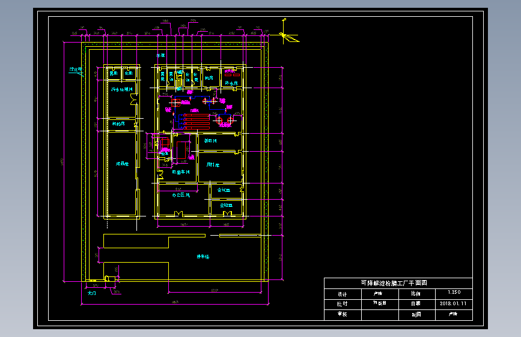Screen dimensions: 521x337
Task: Select the 污水处理间 room label
Action: [121, 89]
